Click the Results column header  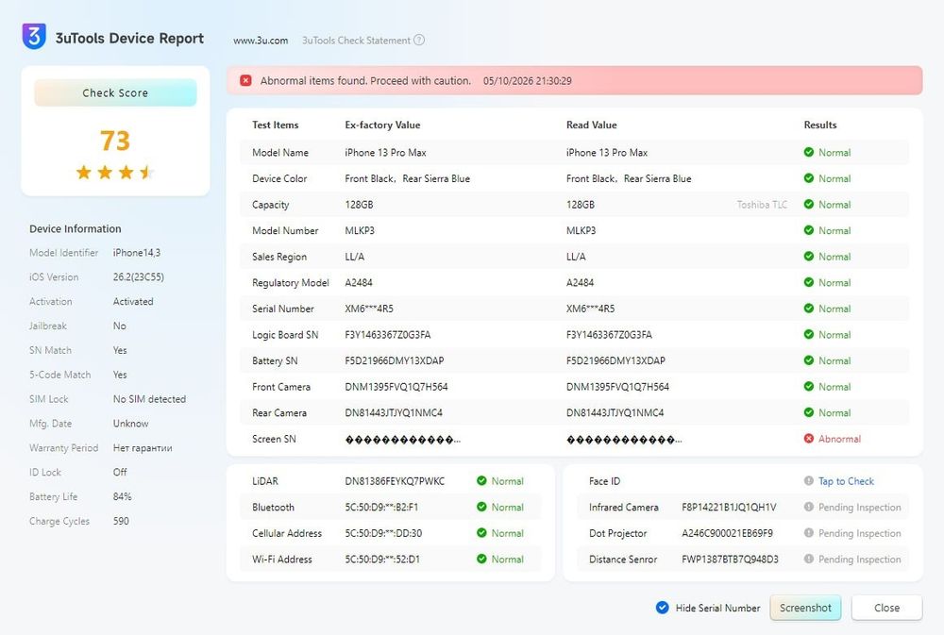coord(820,125)
